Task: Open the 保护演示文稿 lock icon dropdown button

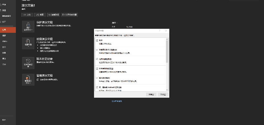Action: tap(28, 27)
